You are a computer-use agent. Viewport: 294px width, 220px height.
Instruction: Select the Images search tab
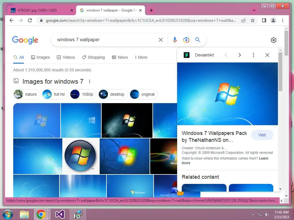[x=40, y=57]
